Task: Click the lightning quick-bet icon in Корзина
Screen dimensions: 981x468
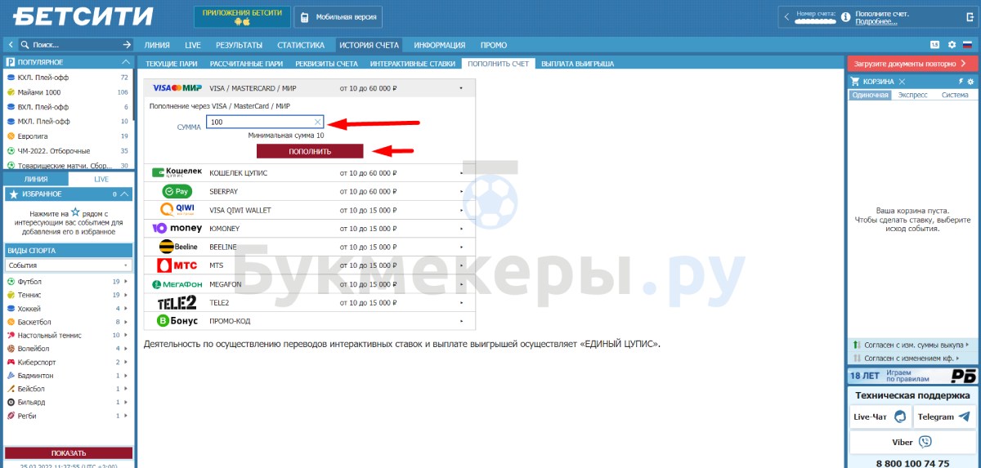Action: point(961,82)
